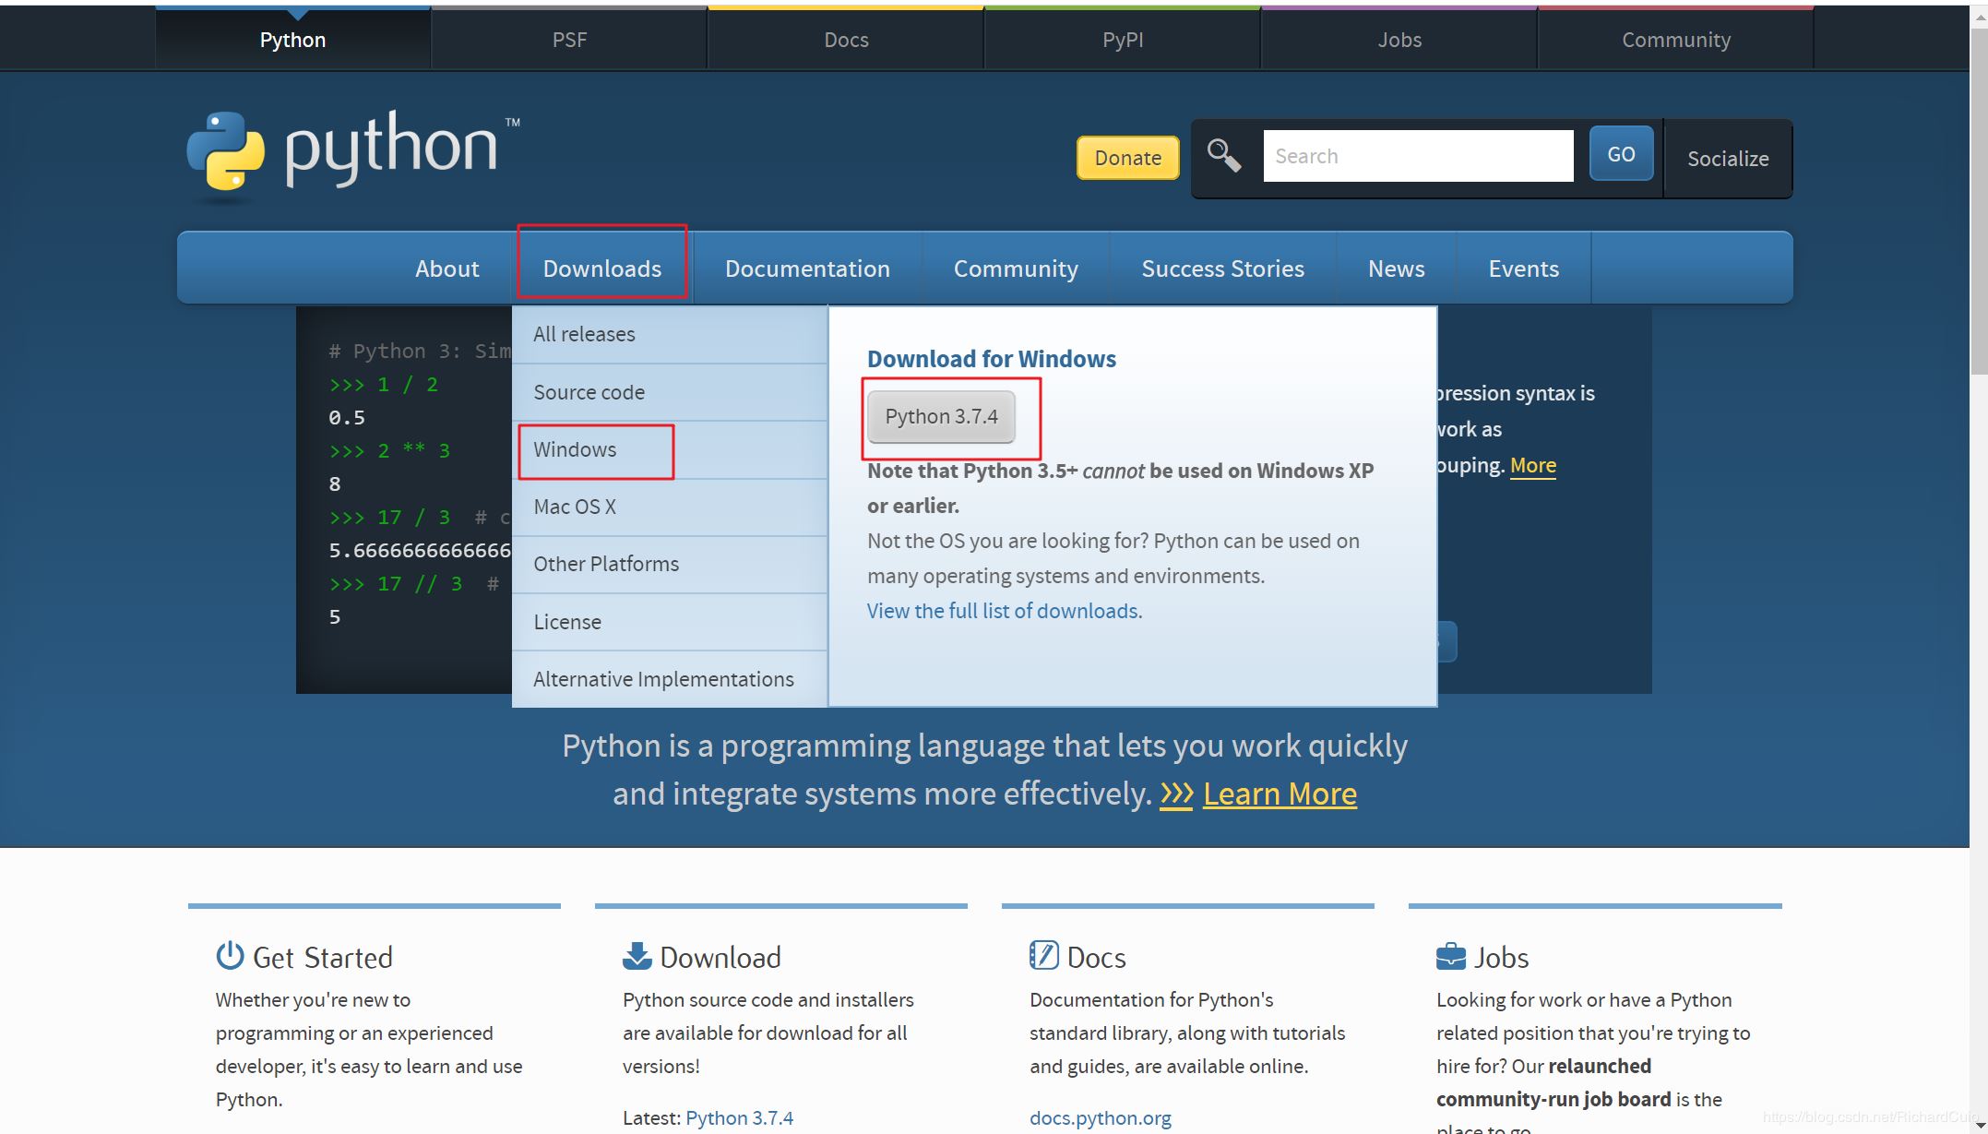The width and height of the screenshot is (1988, 1134).
Task: Expand the Other Platforms downloads entry
Action: (606, 564)
